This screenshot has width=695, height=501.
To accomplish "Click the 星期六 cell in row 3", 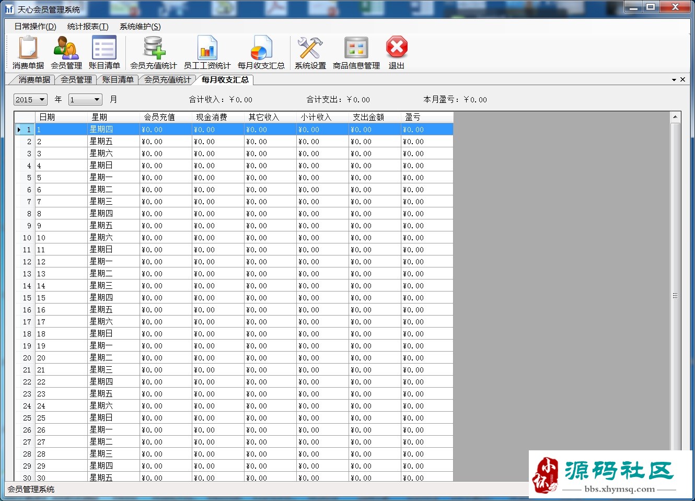I will tap(113, 154).
